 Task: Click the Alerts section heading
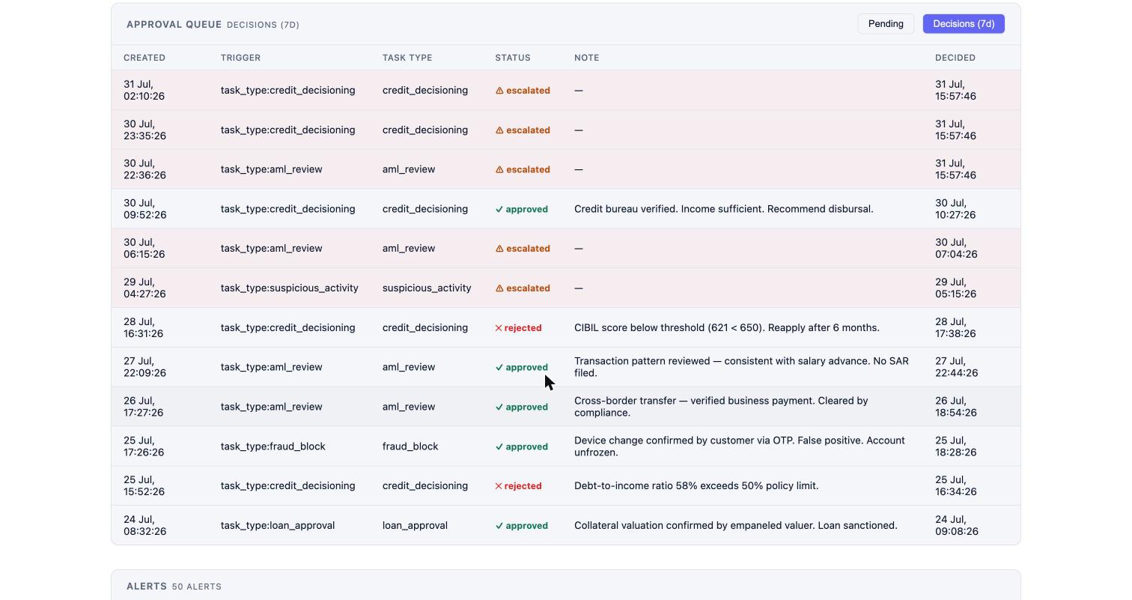[147, 587]
